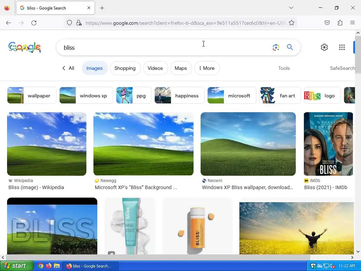The height and width of the screenshot is (271, 361).
Task: Filter images by the wallpaper chip
Action: tap(31, 95)
